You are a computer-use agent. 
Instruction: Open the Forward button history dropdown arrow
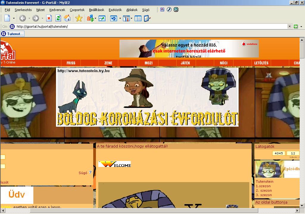point(42,18)
